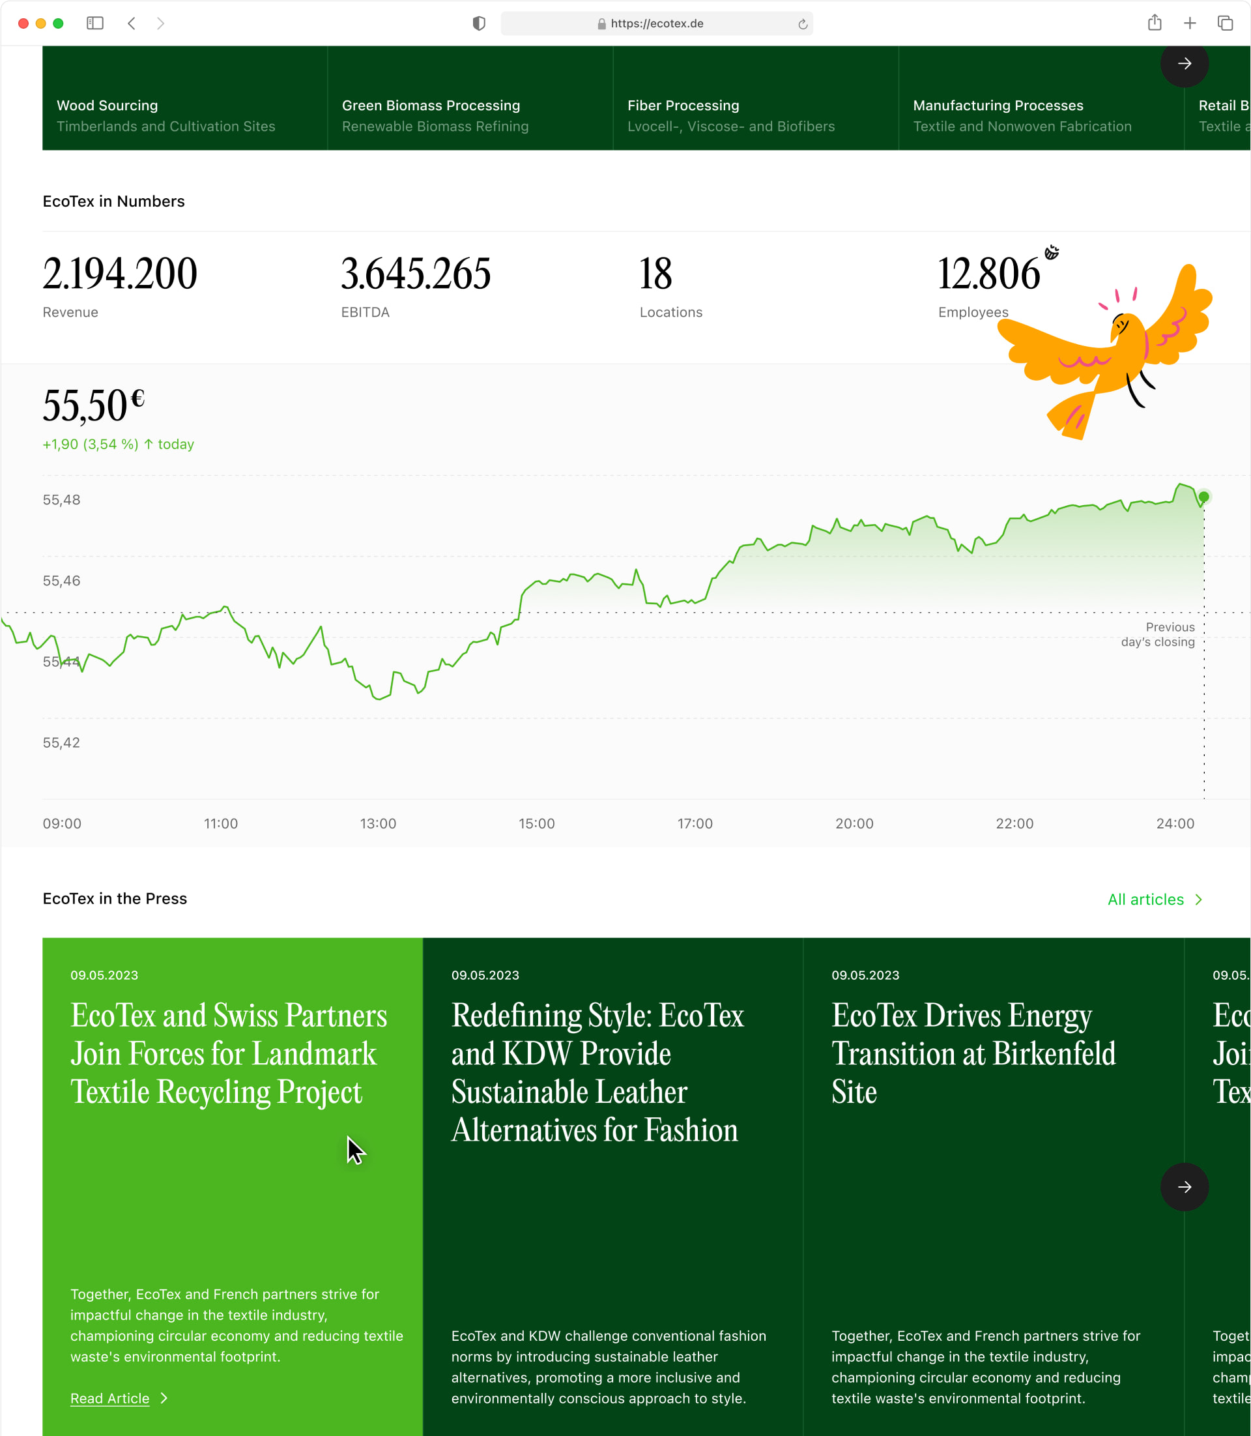1251x1436 pixels.
Task: Click the chevron beside Read Article
Action: [x=164, y=1398]
